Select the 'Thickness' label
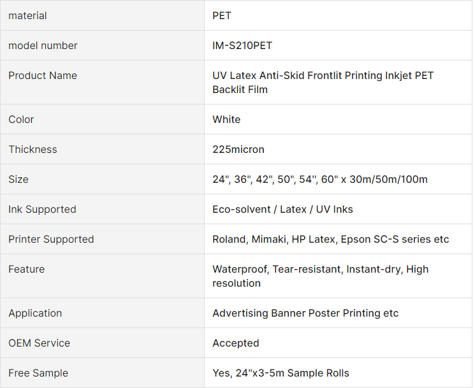475x388 pixels. [33, 149]
